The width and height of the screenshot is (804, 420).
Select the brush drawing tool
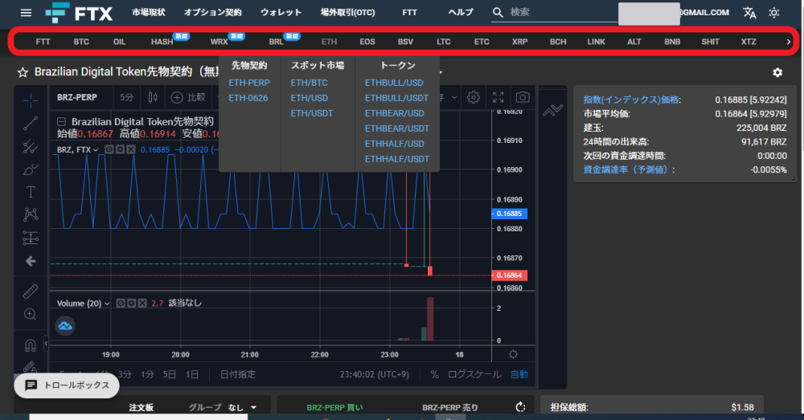[x=31, y=169]
